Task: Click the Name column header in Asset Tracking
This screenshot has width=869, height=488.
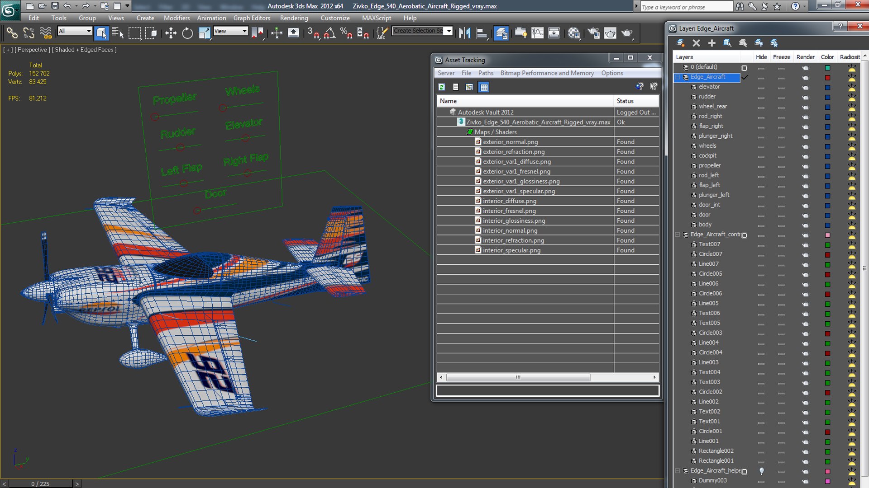Action: (525, 101)
